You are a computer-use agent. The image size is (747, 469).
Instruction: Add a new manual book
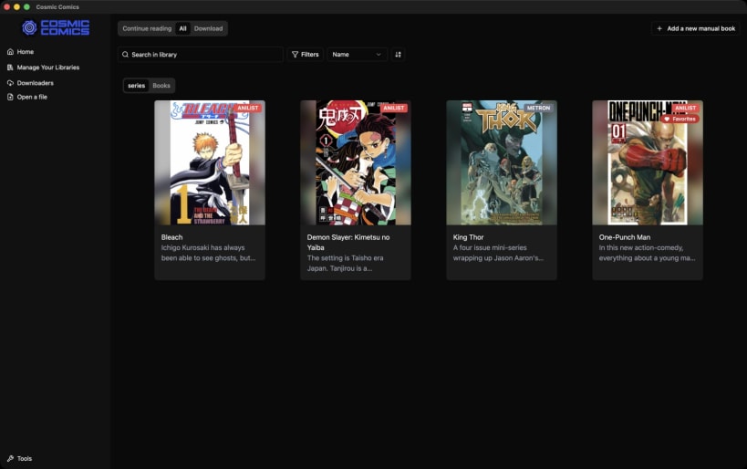[696, 28]
